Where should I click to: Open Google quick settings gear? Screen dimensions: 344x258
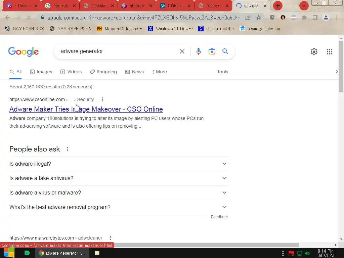314,52
